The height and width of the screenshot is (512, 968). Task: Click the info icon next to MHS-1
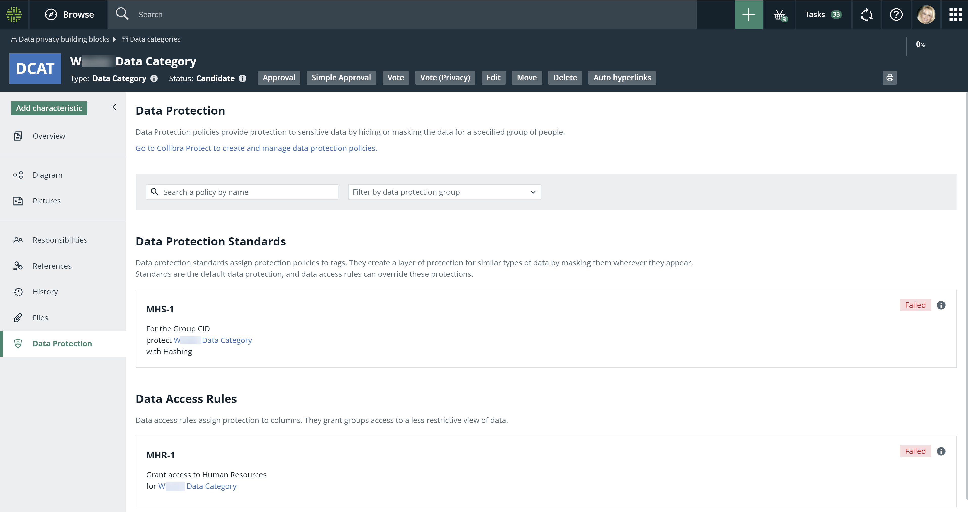941,305
